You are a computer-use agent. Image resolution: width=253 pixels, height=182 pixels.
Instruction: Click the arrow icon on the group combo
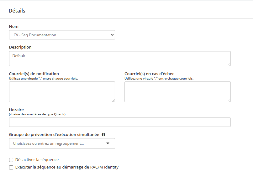(x=108, y=143)
